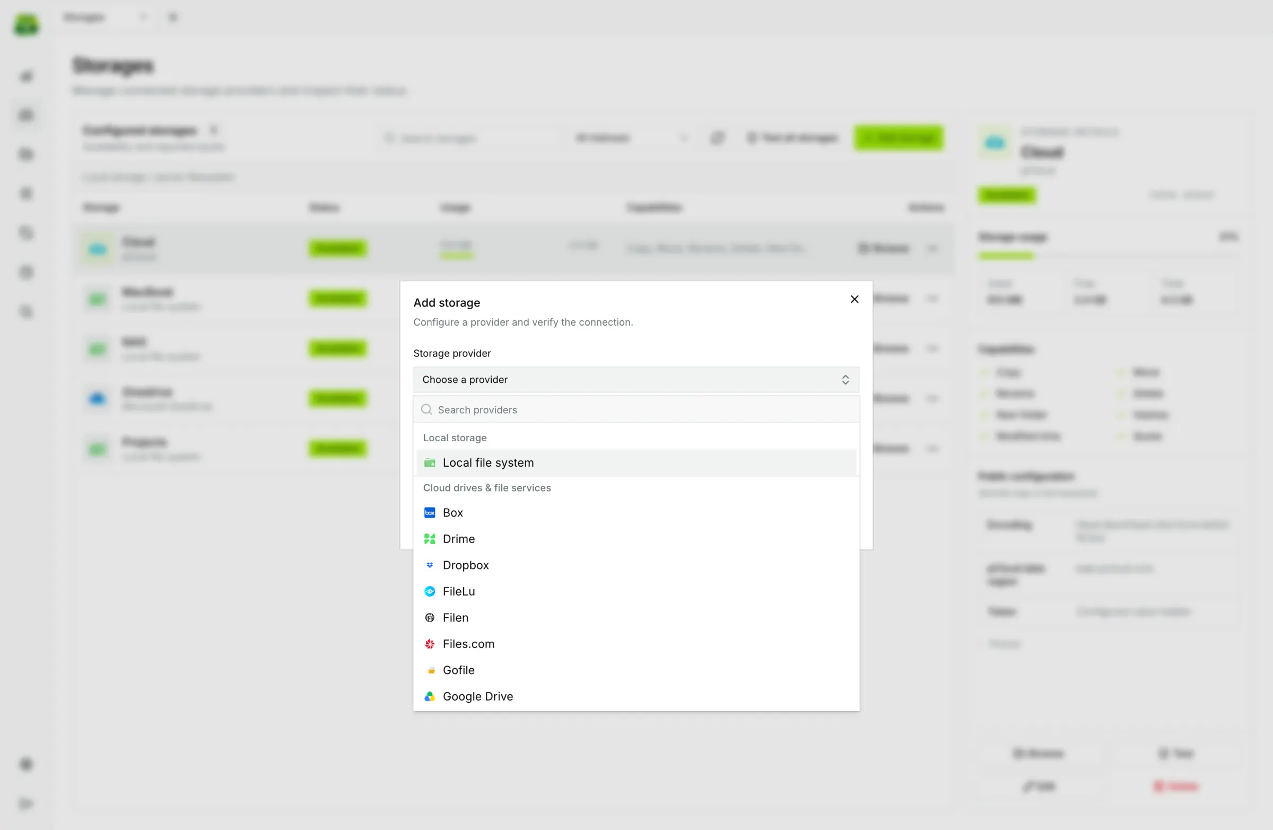
Task: Choose Drime from the provider list
Action: pyautogui.click(x=636, y=538)
